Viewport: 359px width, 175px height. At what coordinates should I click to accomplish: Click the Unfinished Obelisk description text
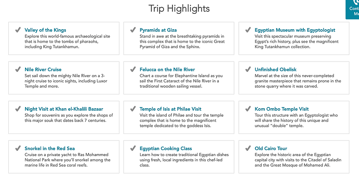[298, 81]
